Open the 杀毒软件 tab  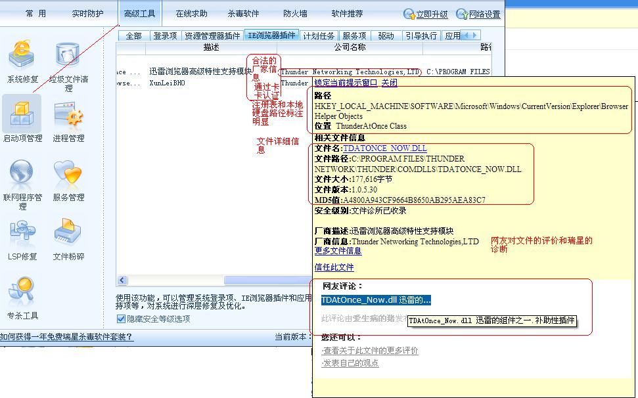243,14
